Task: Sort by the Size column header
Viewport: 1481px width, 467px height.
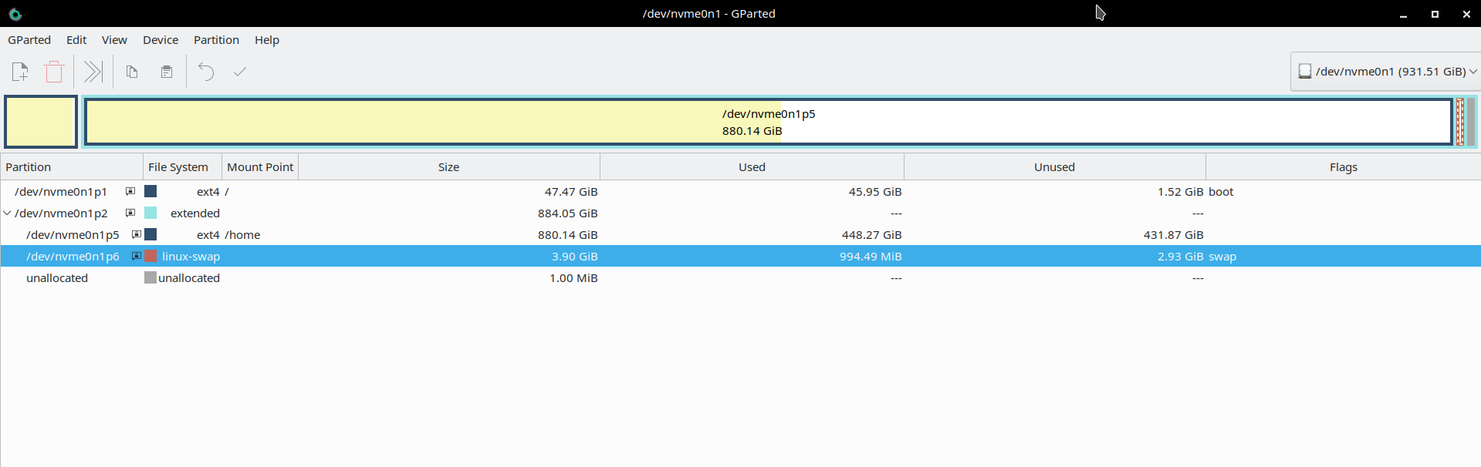Action: tap(449, 167)
